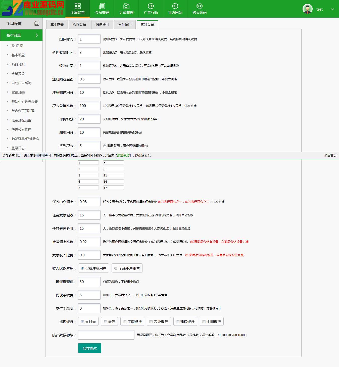Click the test user avatar

click(307, 9)
